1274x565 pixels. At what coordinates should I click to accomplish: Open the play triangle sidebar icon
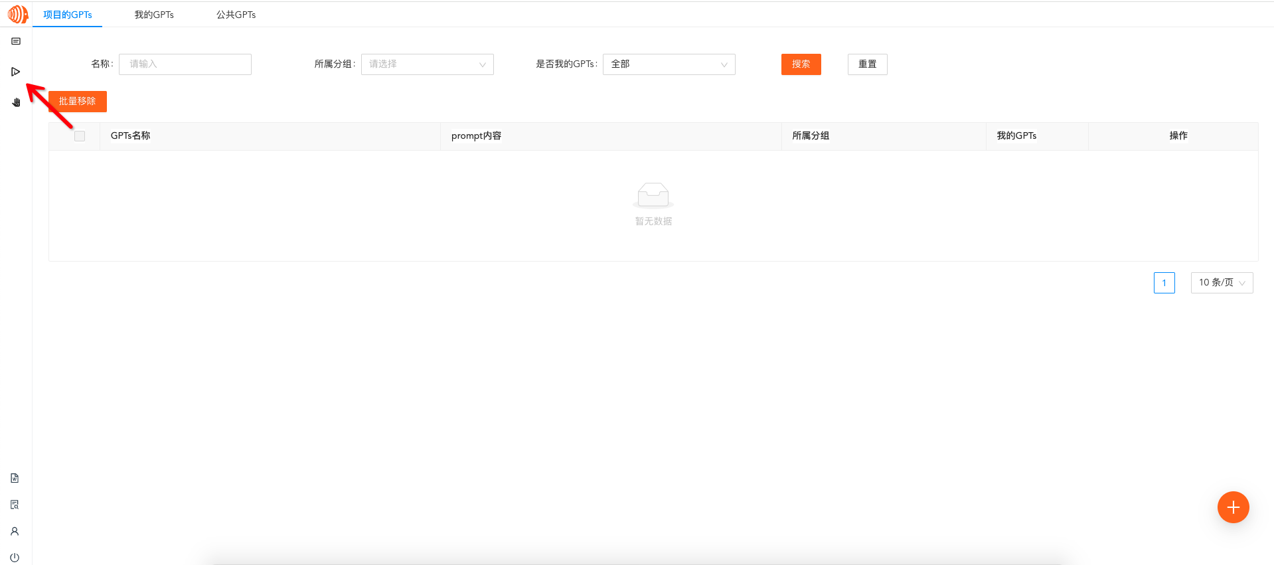15,72
